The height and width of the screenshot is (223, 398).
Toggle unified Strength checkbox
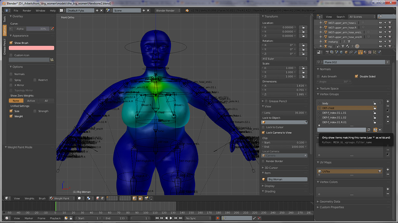pyautogui.click(x=35, y=111)
